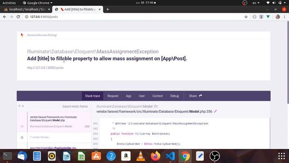
Task: Click the shield extension icon in toolbar
Action: coord(261,17)
